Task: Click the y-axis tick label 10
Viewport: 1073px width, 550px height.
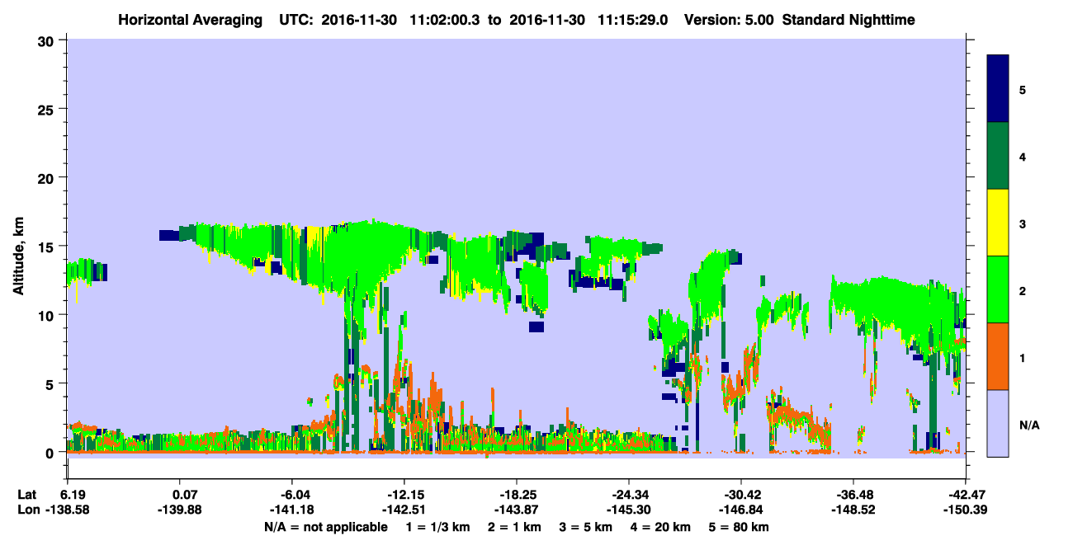Action: tap(48, 315)
